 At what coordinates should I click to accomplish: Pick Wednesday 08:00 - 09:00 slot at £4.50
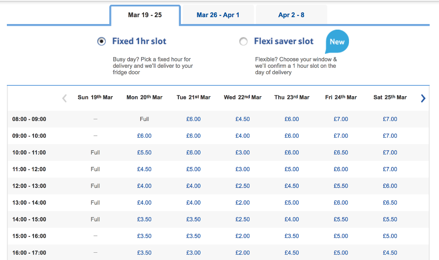coord(243,119)
